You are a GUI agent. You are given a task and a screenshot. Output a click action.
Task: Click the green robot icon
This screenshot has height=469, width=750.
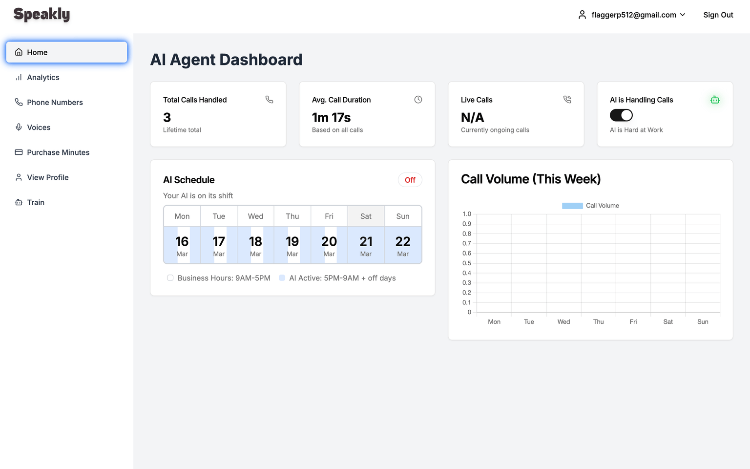(715, 100)
